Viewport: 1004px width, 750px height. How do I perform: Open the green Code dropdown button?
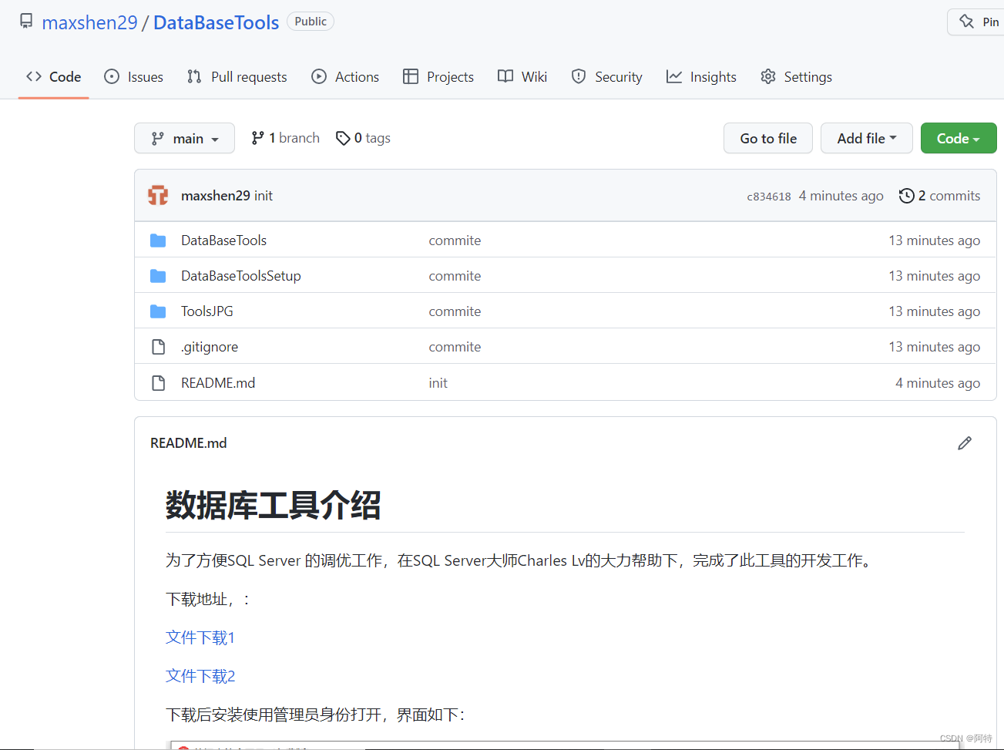click(x=959, y=138)
